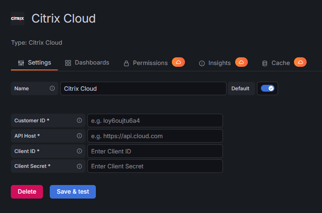Click the orange cloud badge beside Insights

(241, 62)
